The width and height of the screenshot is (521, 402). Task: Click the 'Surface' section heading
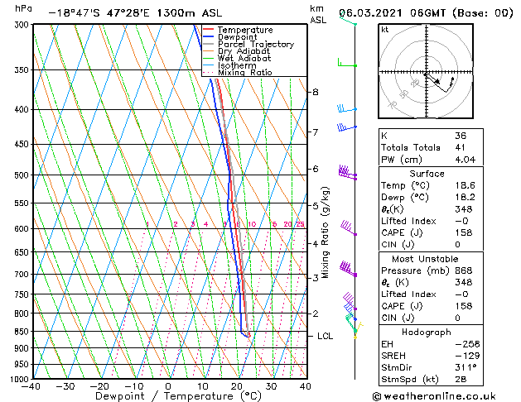[x=427, y=174]
